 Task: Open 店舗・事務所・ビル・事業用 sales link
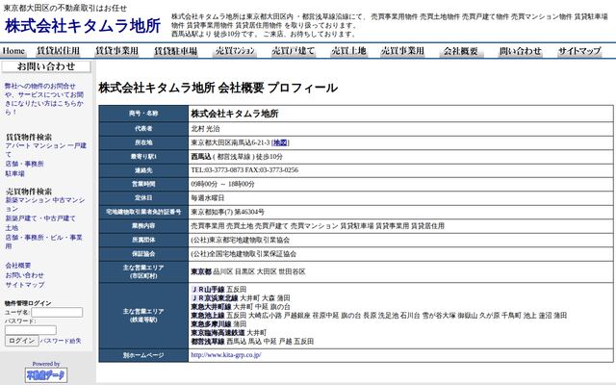(43, 242)
